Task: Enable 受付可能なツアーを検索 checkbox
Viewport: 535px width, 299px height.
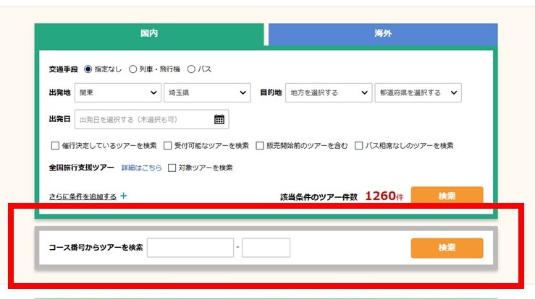Action: pyautogui.click(x=168, y=145)
